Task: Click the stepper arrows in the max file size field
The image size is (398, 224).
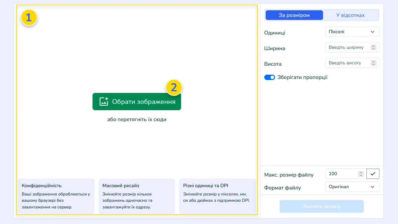Action: tap(361, 174)
